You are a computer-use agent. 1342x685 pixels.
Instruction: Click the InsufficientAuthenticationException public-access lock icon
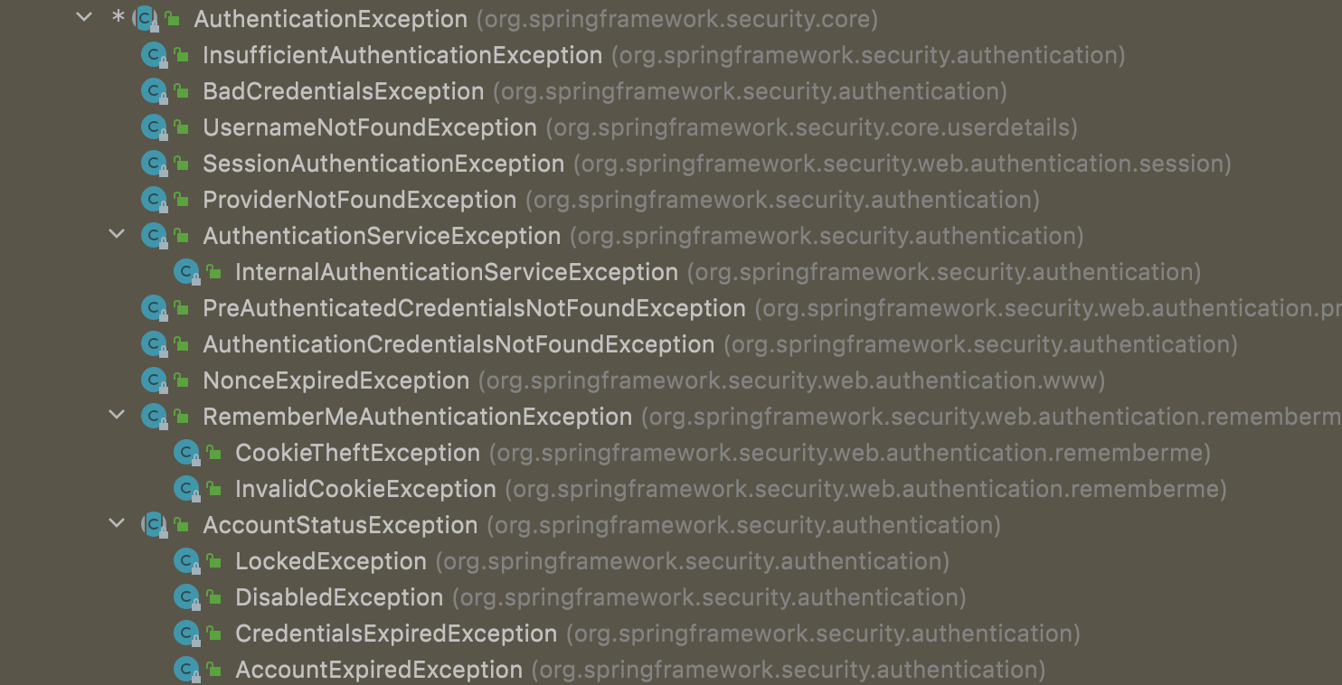(x=182, y=56)
